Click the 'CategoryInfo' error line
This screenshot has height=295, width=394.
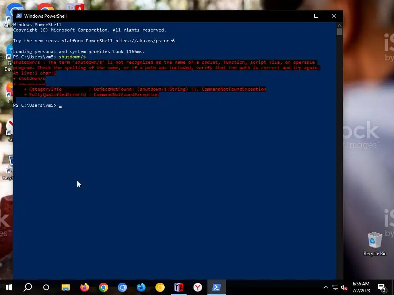point(145,89)
